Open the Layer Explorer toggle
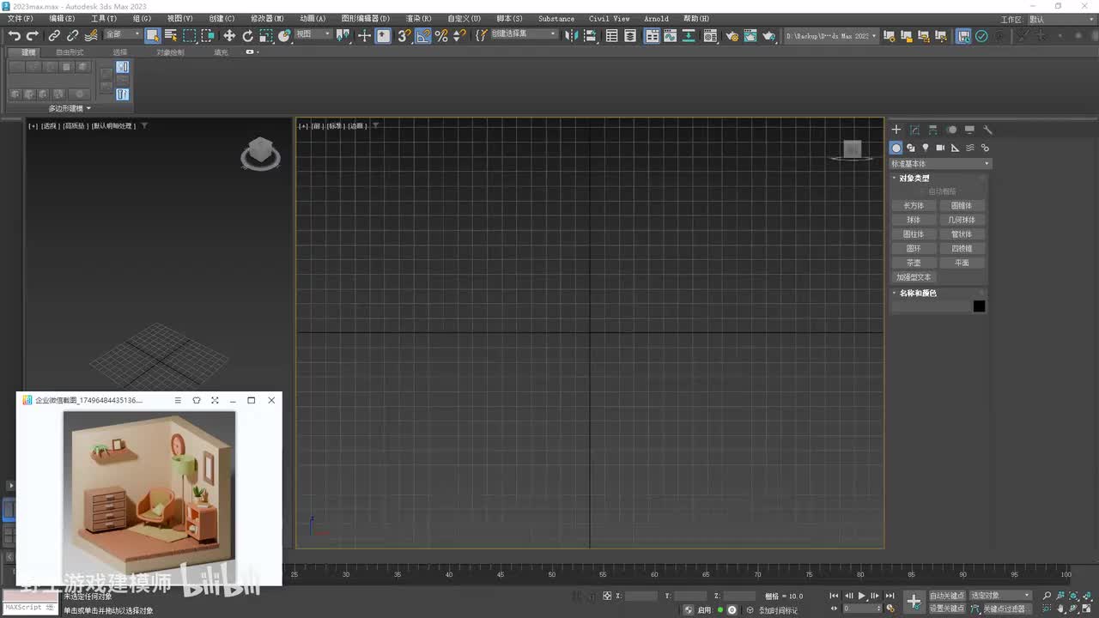The width and height of the screenshot is (1099, 618). click(630, 35)
